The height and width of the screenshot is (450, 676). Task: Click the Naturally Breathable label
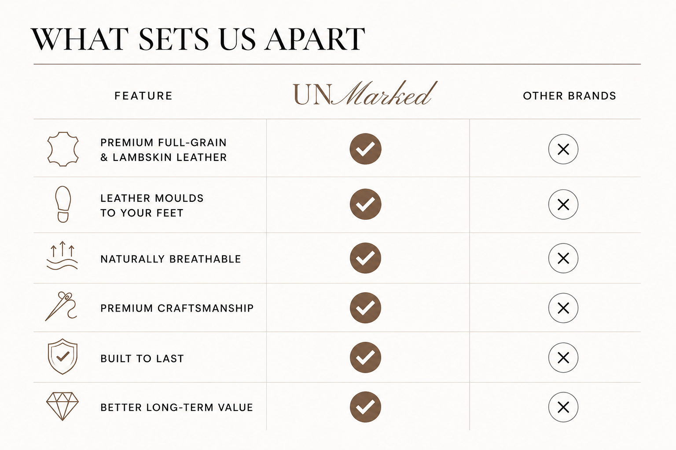(x=171, y=259)
